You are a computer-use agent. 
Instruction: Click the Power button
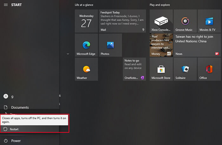[x=29, y=141]
